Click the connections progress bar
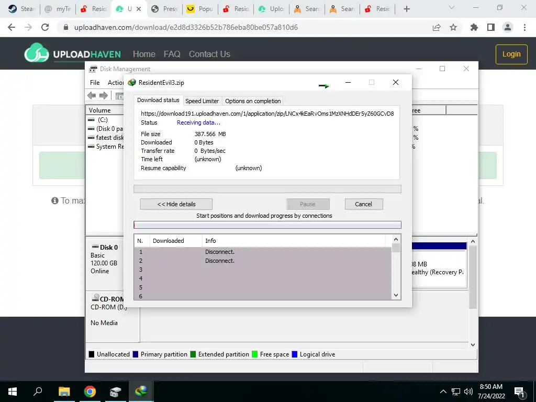 [x=267, y=225]
